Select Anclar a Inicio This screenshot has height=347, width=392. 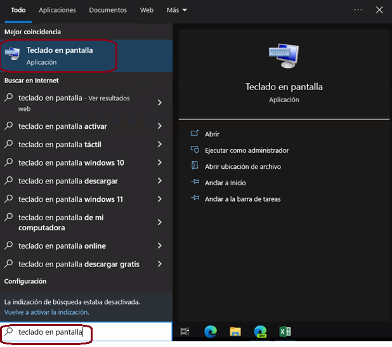225,183
